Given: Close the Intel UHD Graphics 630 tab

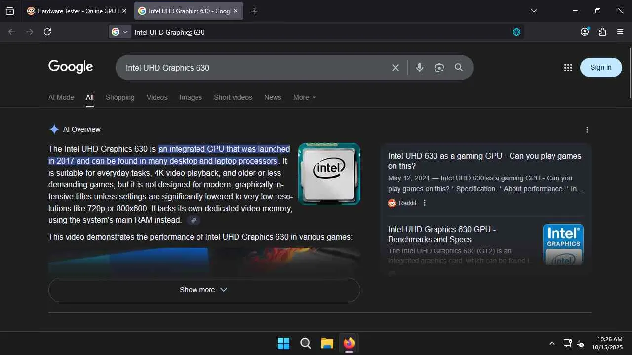Looking at the screenshot, I should click(236, 11).
